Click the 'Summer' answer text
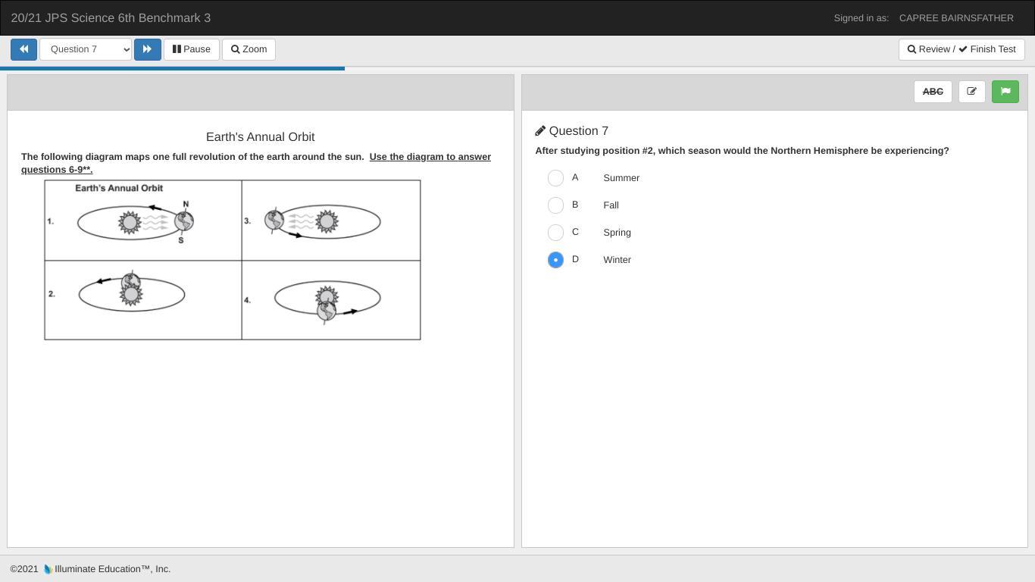The width and height of the screenshot is (1035, 582). click(x=621, y=178)
